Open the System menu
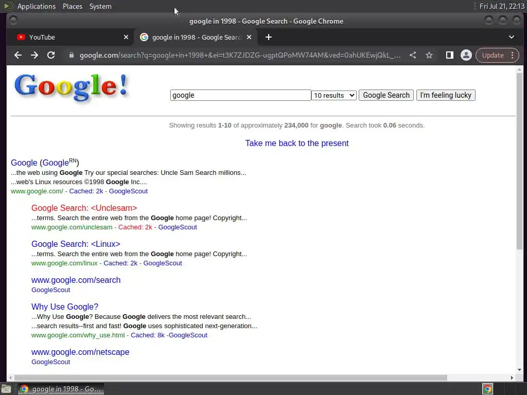Screen dimensions: 527x395 pos(100,6)
